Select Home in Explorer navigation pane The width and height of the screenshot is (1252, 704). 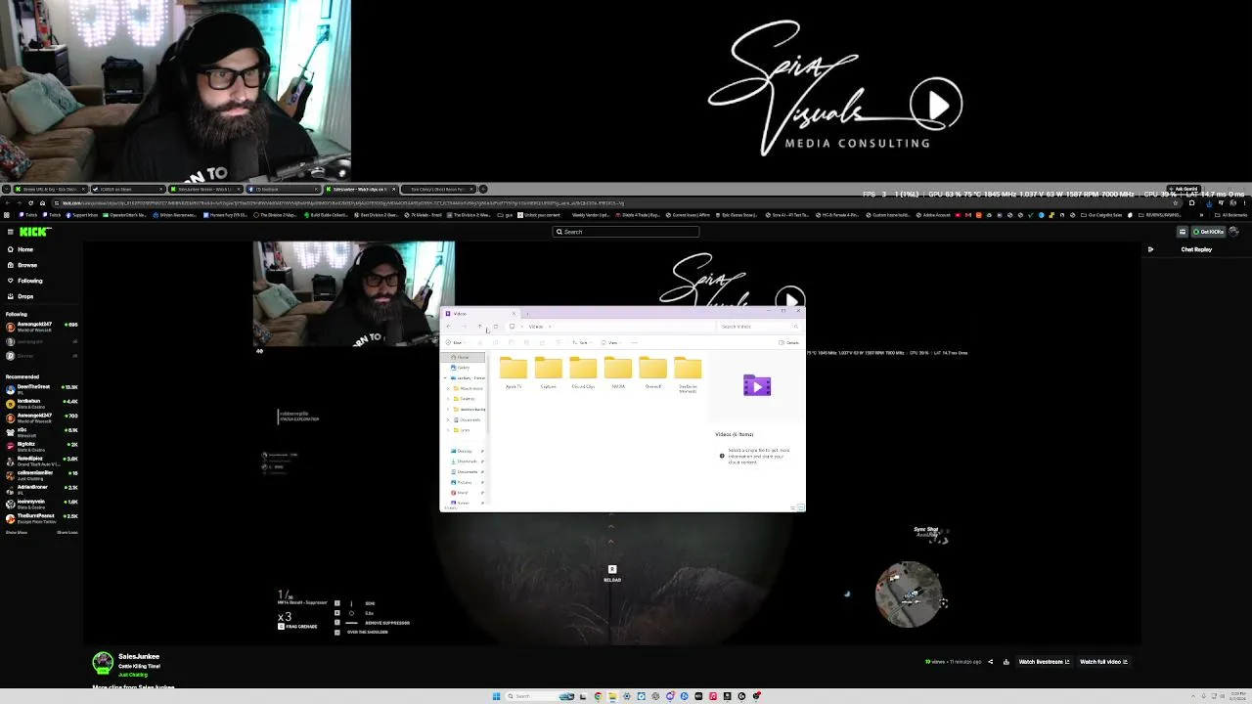pyautogui.click(x=463, y=357)
